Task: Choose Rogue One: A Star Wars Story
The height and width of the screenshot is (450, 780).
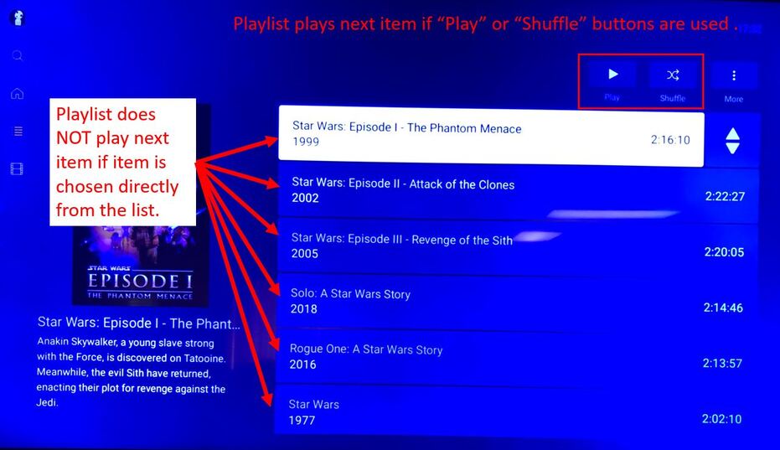Action: click(516, 357)
